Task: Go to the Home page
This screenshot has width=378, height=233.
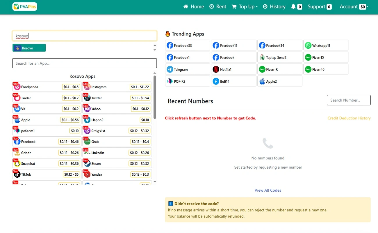Action: click(x=194, y=7)
